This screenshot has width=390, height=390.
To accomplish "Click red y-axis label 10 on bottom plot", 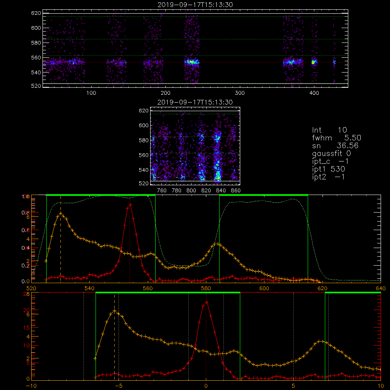I will 27,345.
